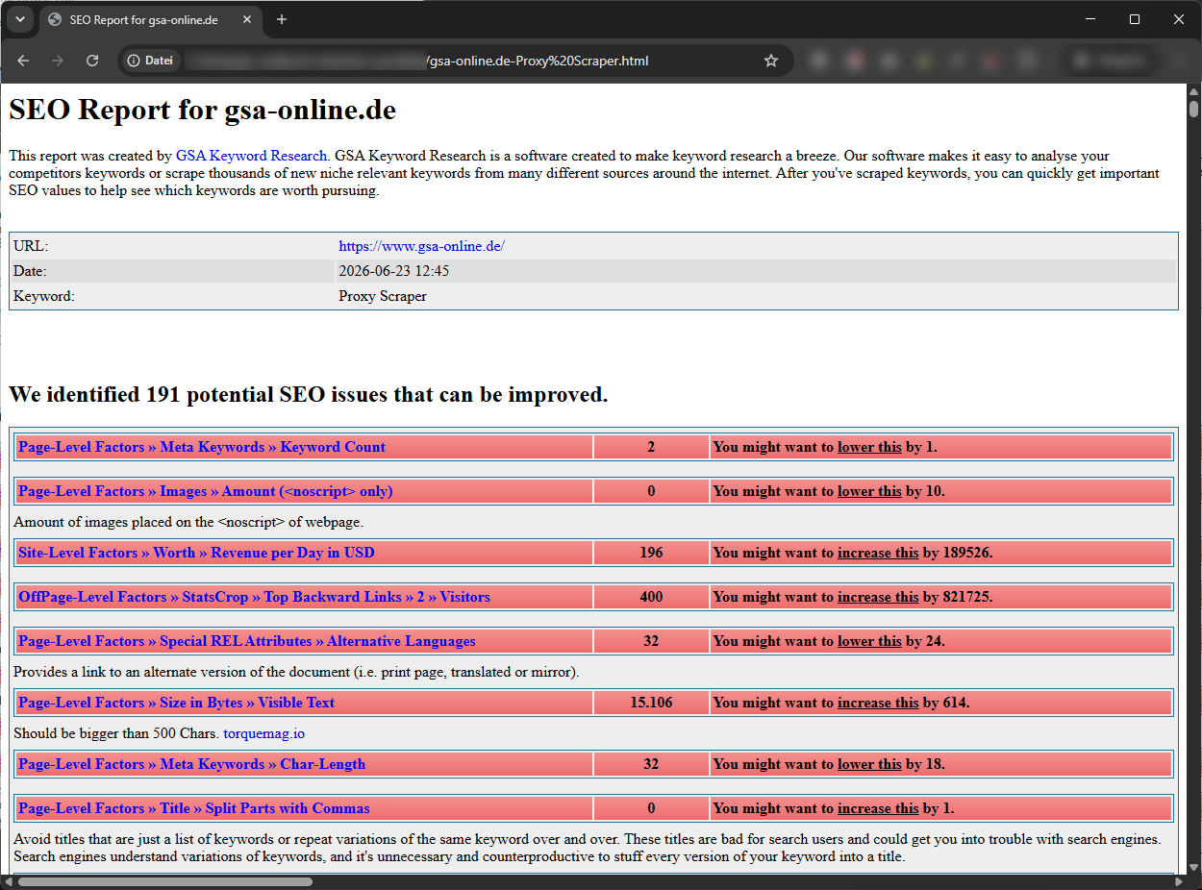Reload the current page

[92, 61]
